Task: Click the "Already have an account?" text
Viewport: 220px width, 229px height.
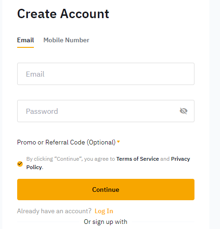Action: 54,211
